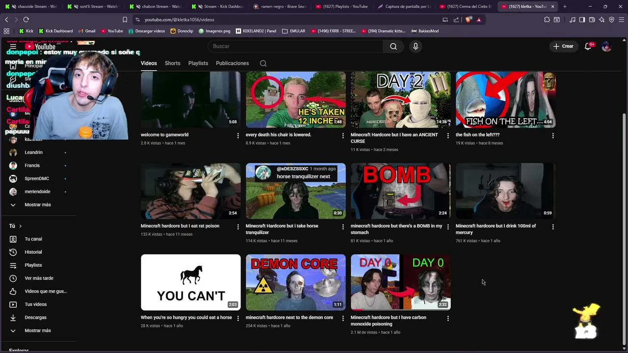Screen dimensions: 628x353
Task: Open three-dot menu for the rat poison video
Action: tap(238, 227)
